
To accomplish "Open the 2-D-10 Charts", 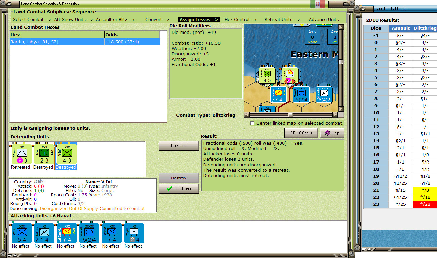I will 301,133.
